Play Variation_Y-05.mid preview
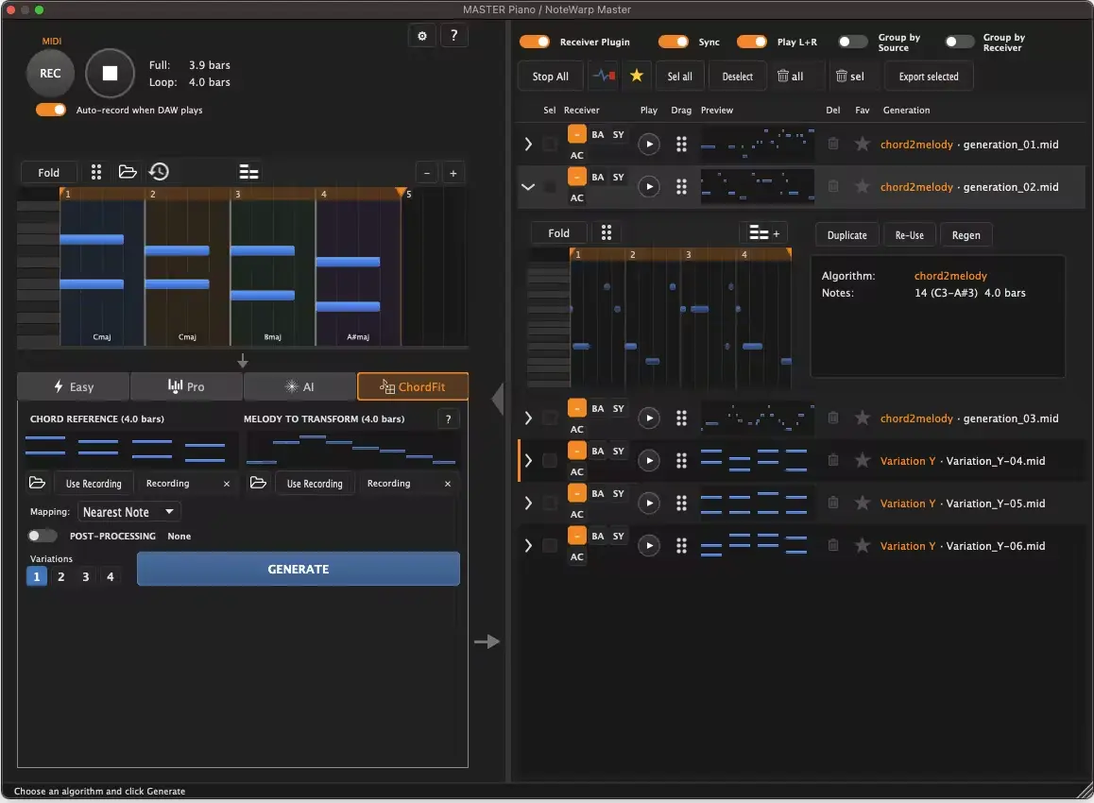1094x803 pixels. click(x=649, y=504)
